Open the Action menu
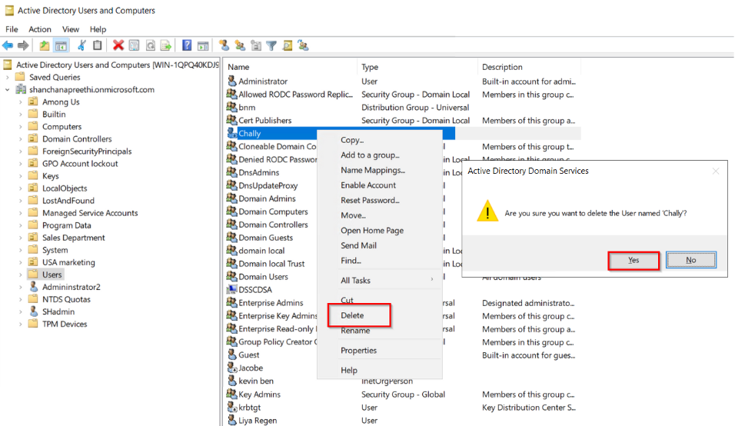This screenshot has width=735, height=426. [40, 29]
